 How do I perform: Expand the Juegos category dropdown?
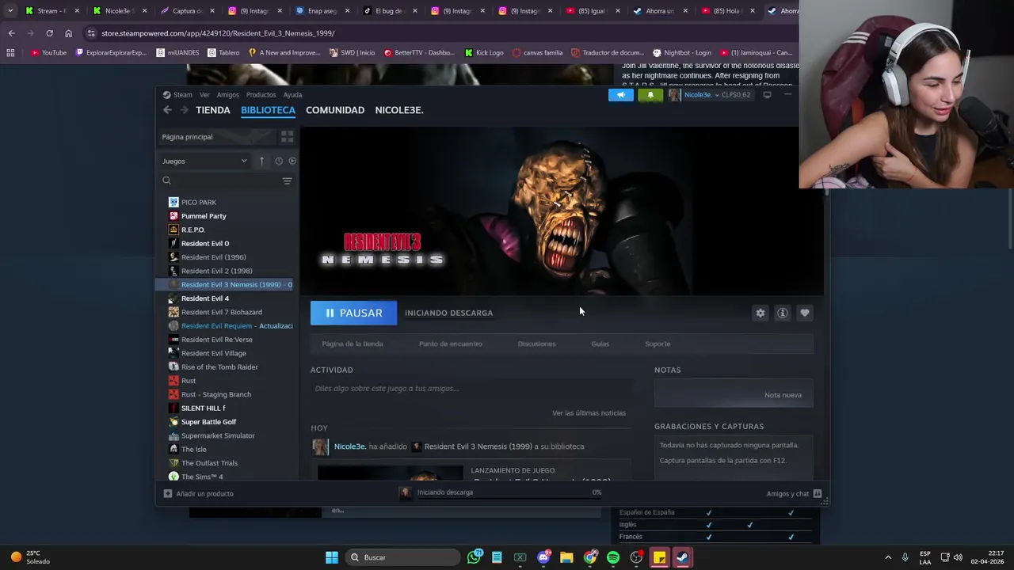tap(205, 161)
